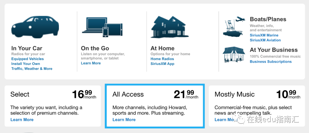Click the car icon above In Your Car
This screenshot has height=133, width=309.
pyautogui.click(x=35, y=27)
